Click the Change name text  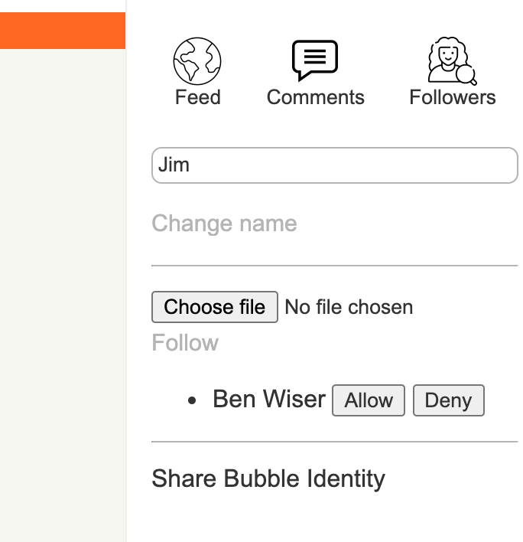point(224,224)
